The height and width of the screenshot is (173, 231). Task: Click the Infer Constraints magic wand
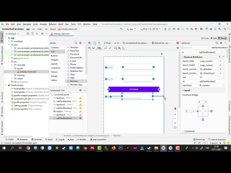pyautogui.click(x=110, y=48)
